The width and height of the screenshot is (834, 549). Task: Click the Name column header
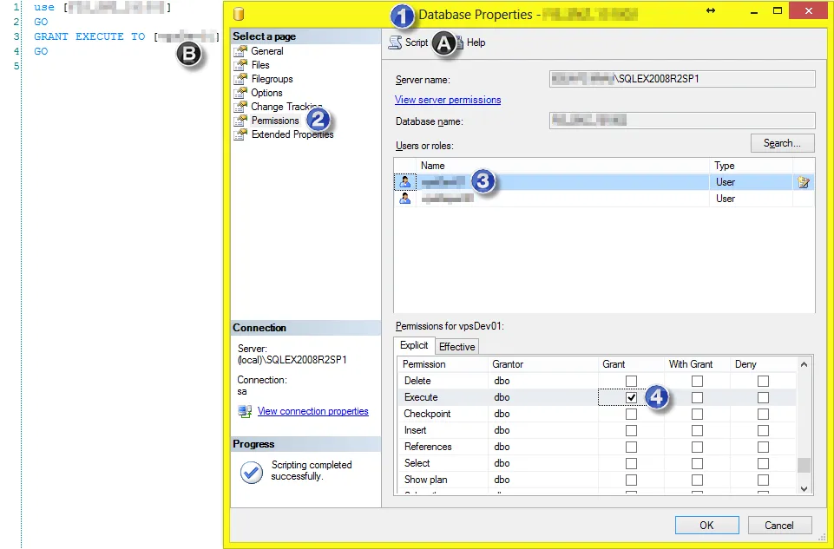tap(563, 166)
